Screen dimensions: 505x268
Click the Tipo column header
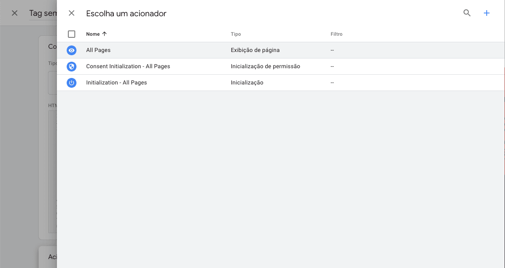[236, 34]
